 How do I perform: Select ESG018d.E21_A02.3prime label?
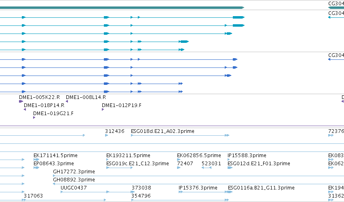tap(163, 131)
